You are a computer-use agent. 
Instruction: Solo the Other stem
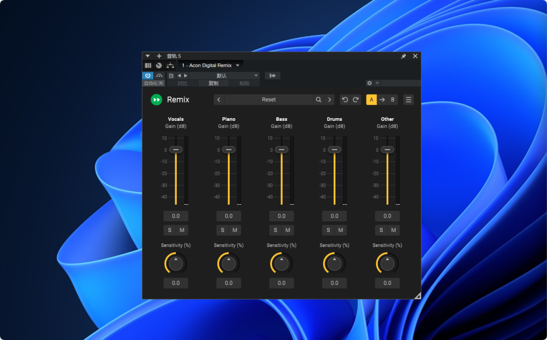pos(381,230)
